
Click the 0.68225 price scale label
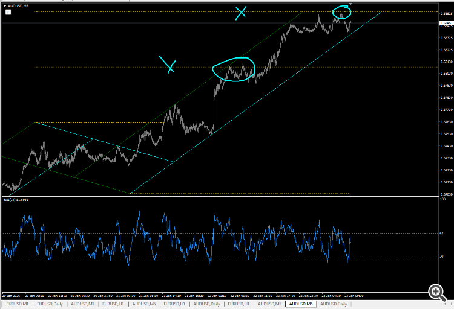447,50
